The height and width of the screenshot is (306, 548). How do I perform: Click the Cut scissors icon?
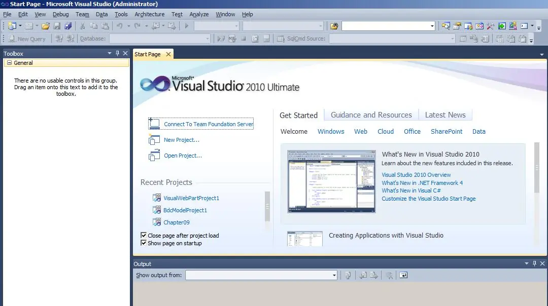coord(83,26)
